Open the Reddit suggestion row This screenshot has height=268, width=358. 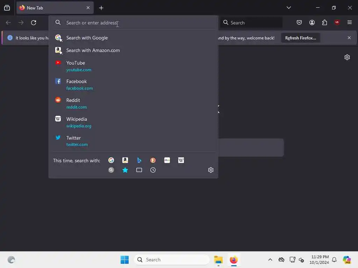click(x=133, y=103)
